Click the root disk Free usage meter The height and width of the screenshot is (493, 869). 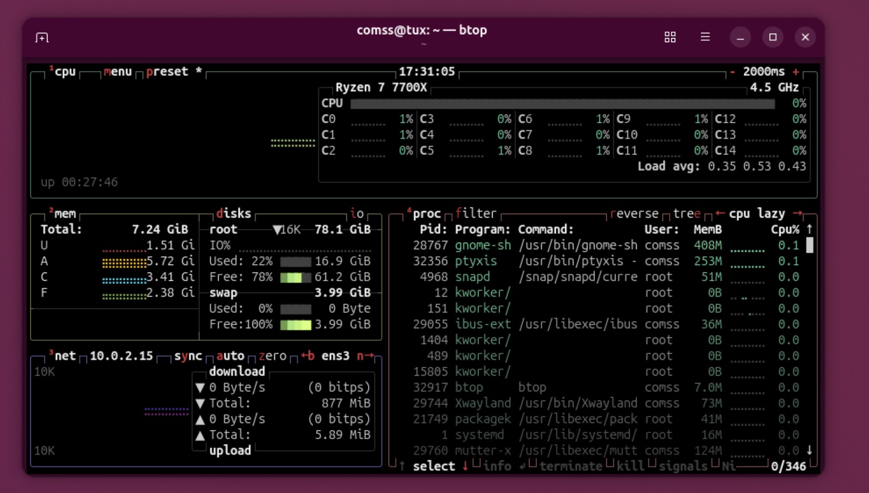(x=295, y=277)
